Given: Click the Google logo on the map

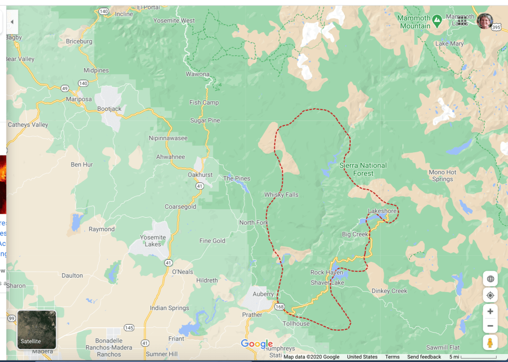Looking at the screenshot, I should [x=257, y=344].
